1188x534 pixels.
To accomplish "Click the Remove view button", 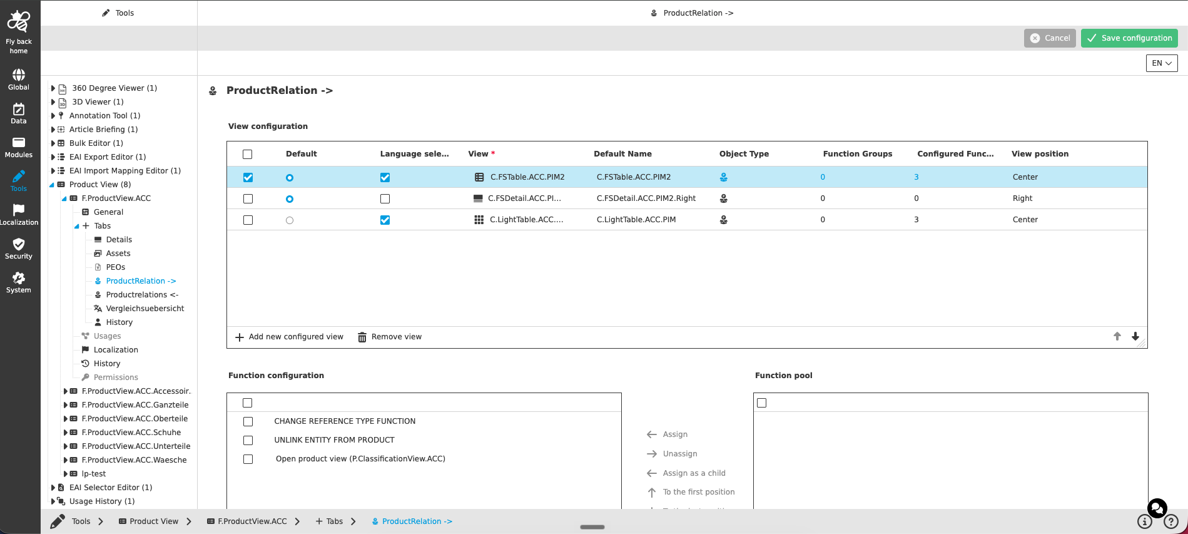I will pyautogui.click(x=390, y=337).
